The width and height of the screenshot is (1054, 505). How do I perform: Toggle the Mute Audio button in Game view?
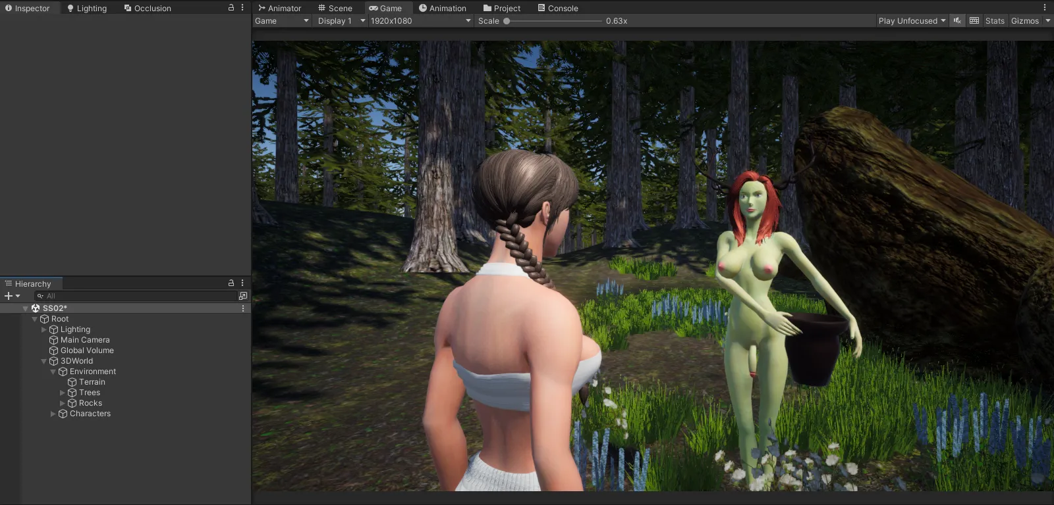coord(957,21)
